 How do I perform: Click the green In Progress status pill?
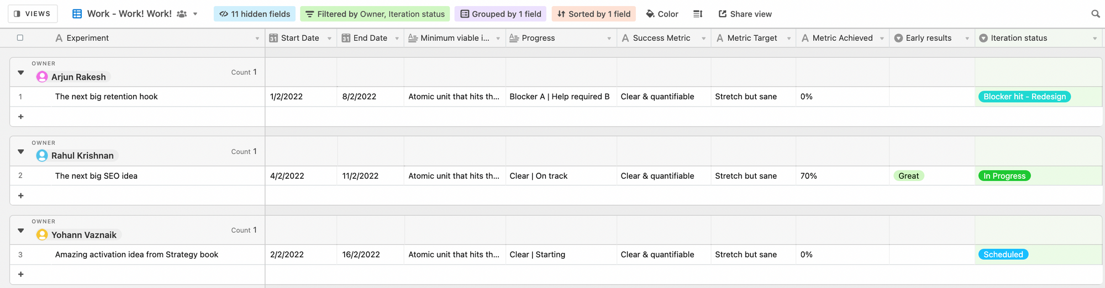click(1004, 176)
